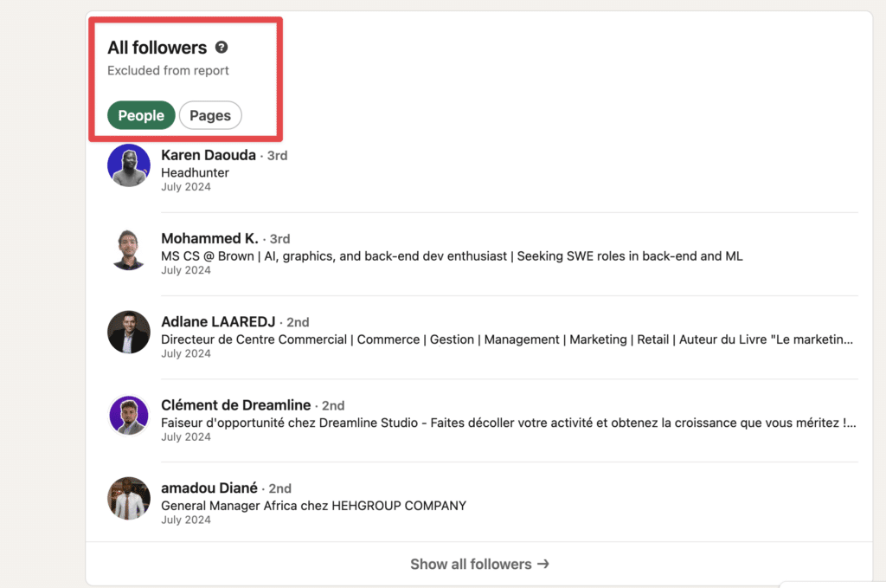Click Show all followers button

(479, 564)
